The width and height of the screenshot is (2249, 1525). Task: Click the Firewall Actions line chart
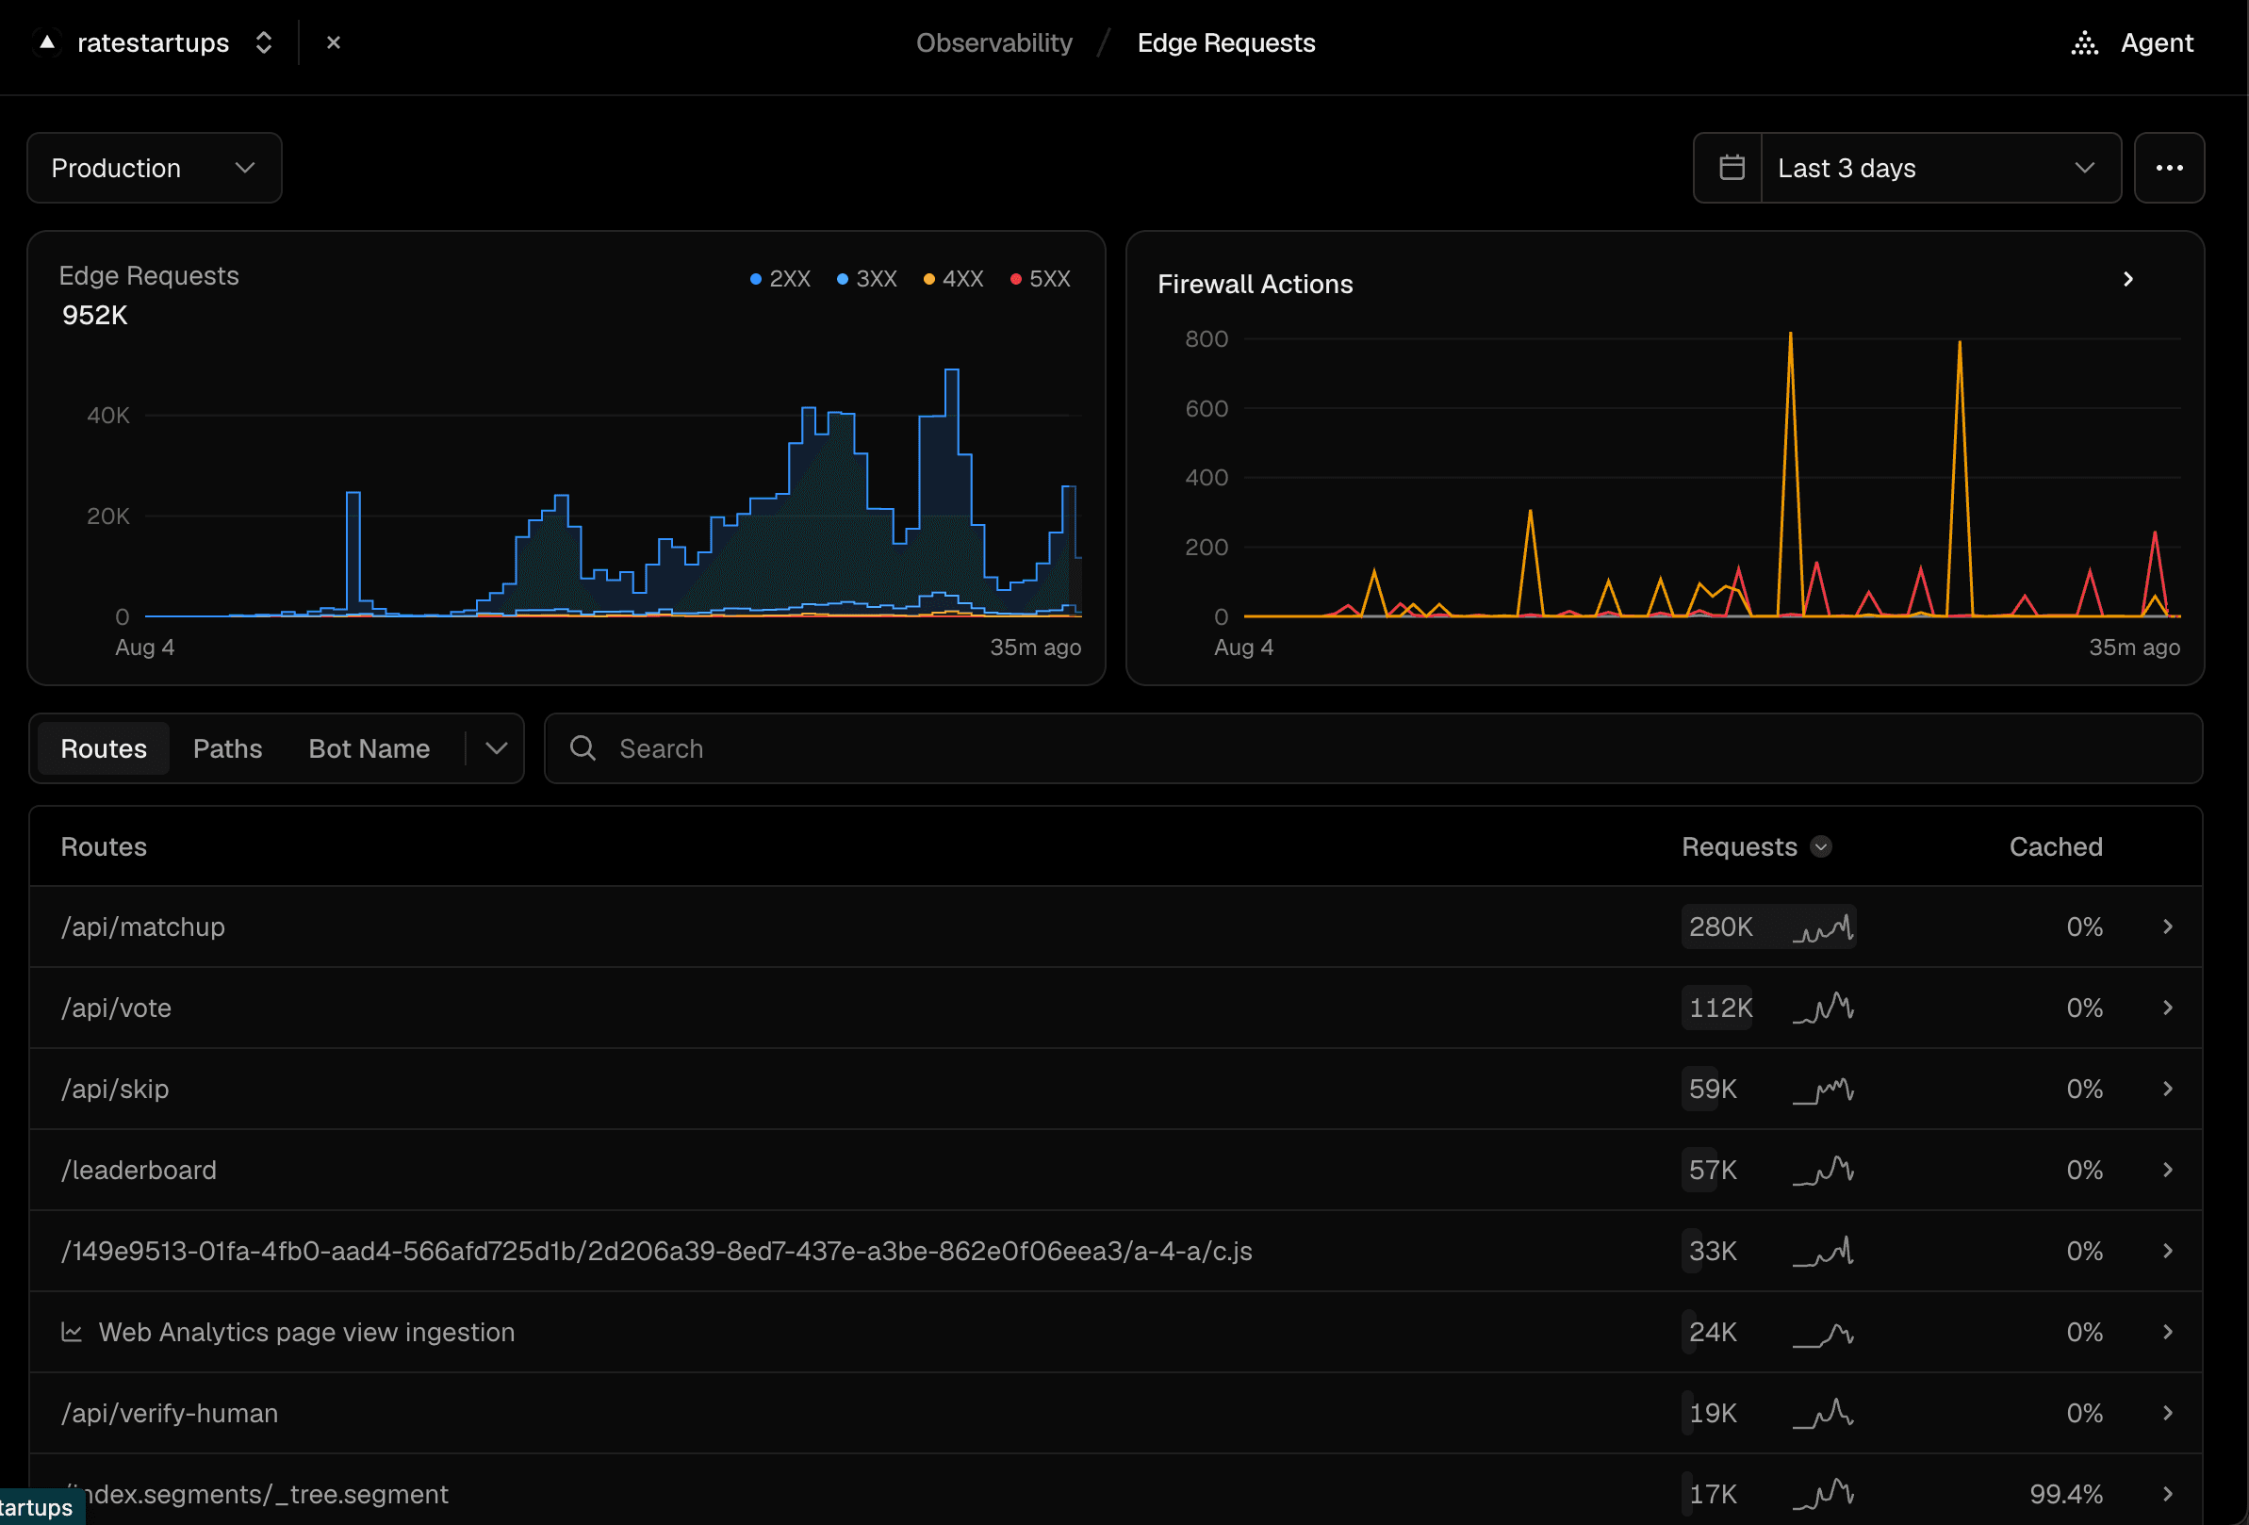tap(1712, 474)
